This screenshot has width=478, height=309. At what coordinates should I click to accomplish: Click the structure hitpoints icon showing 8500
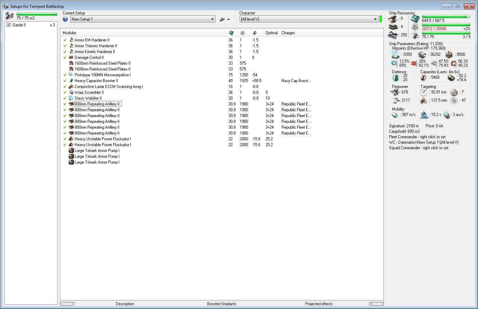coord(449,54)
